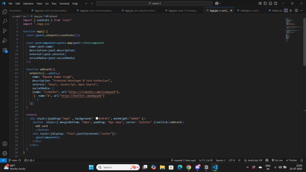
Task: Open the Copilot dropdown chevron
Action: pyautogui.click(x=220, y=3)
